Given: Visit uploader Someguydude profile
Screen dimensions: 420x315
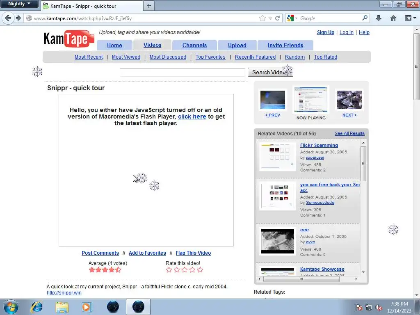Looking at the screenshot, I should pyautogui.click(x=320, y=203).
